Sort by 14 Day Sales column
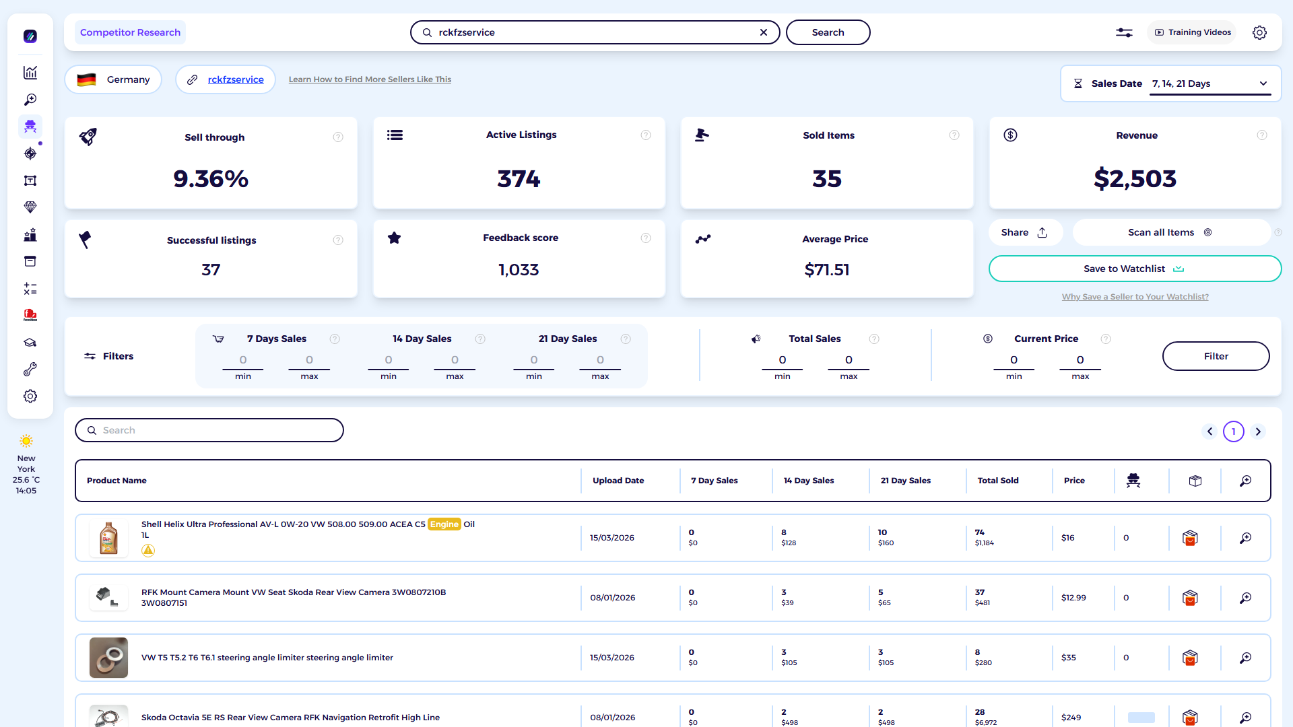 coord(809,481)
